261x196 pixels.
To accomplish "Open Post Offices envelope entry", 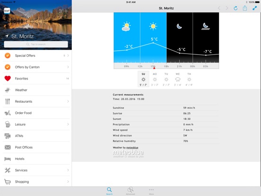I will click(x=36, y=147).
